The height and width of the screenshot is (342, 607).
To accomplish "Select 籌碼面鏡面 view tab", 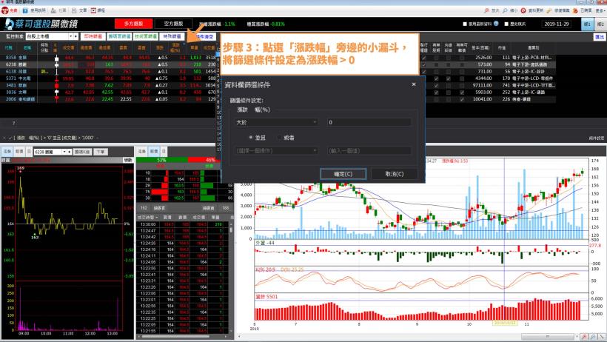I will click(x=119, y=36).
